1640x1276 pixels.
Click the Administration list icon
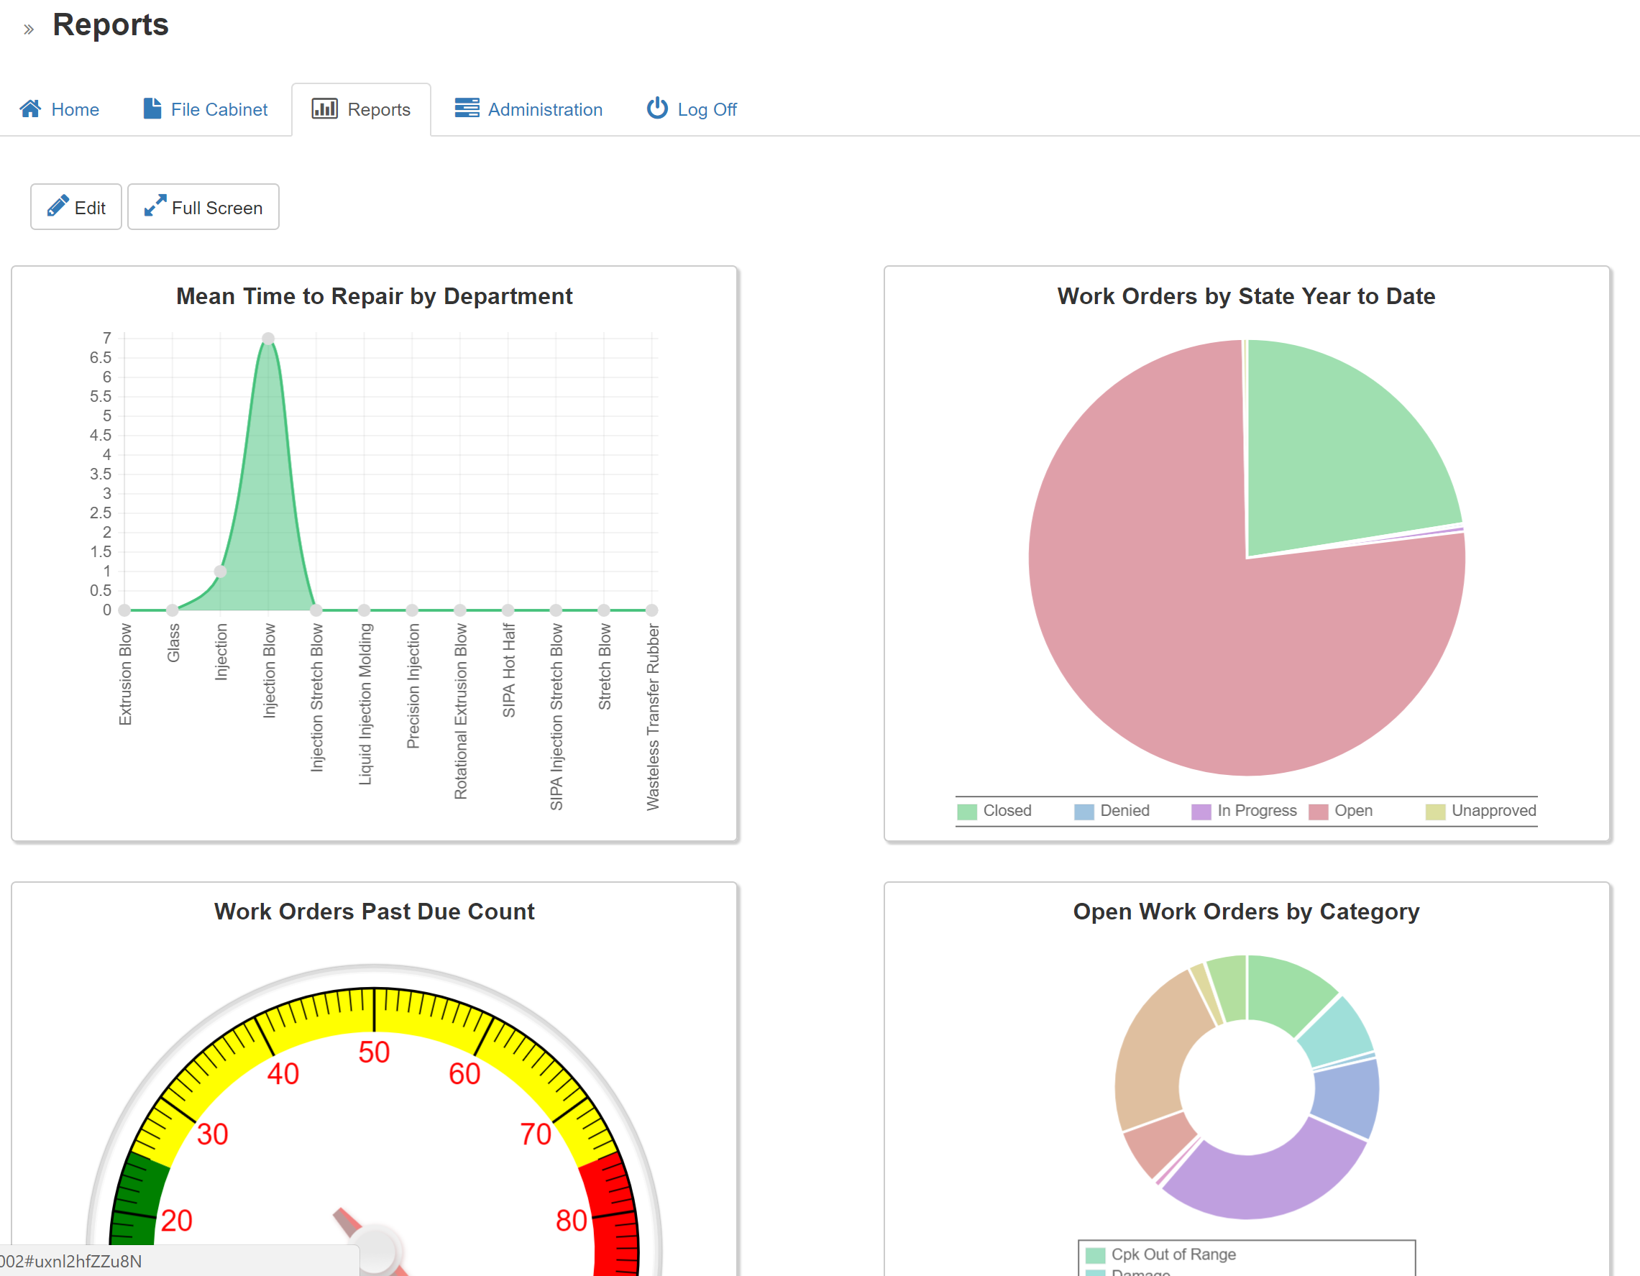point(467,109)
